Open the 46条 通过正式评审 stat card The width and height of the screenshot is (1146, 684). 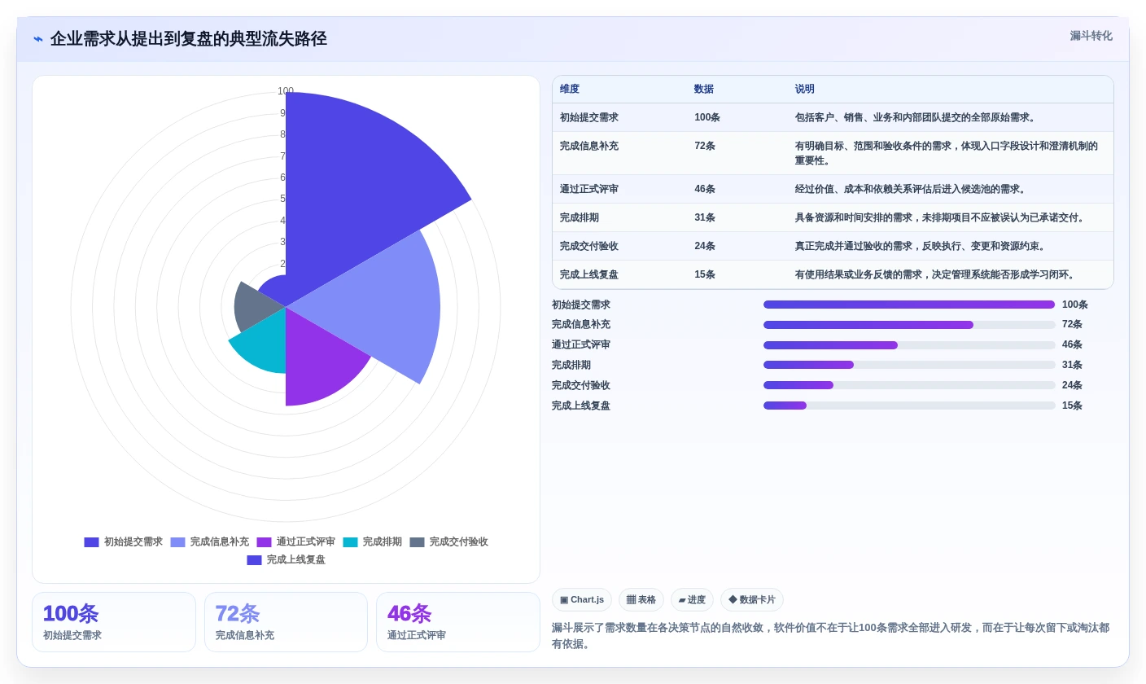(458, 622)
